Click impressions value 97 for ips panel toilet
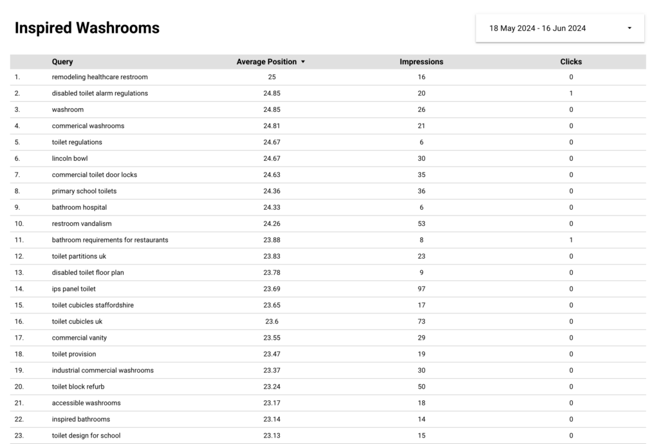Image resolution: width=659 pixels, height=444 pixels. coord(421,288)
